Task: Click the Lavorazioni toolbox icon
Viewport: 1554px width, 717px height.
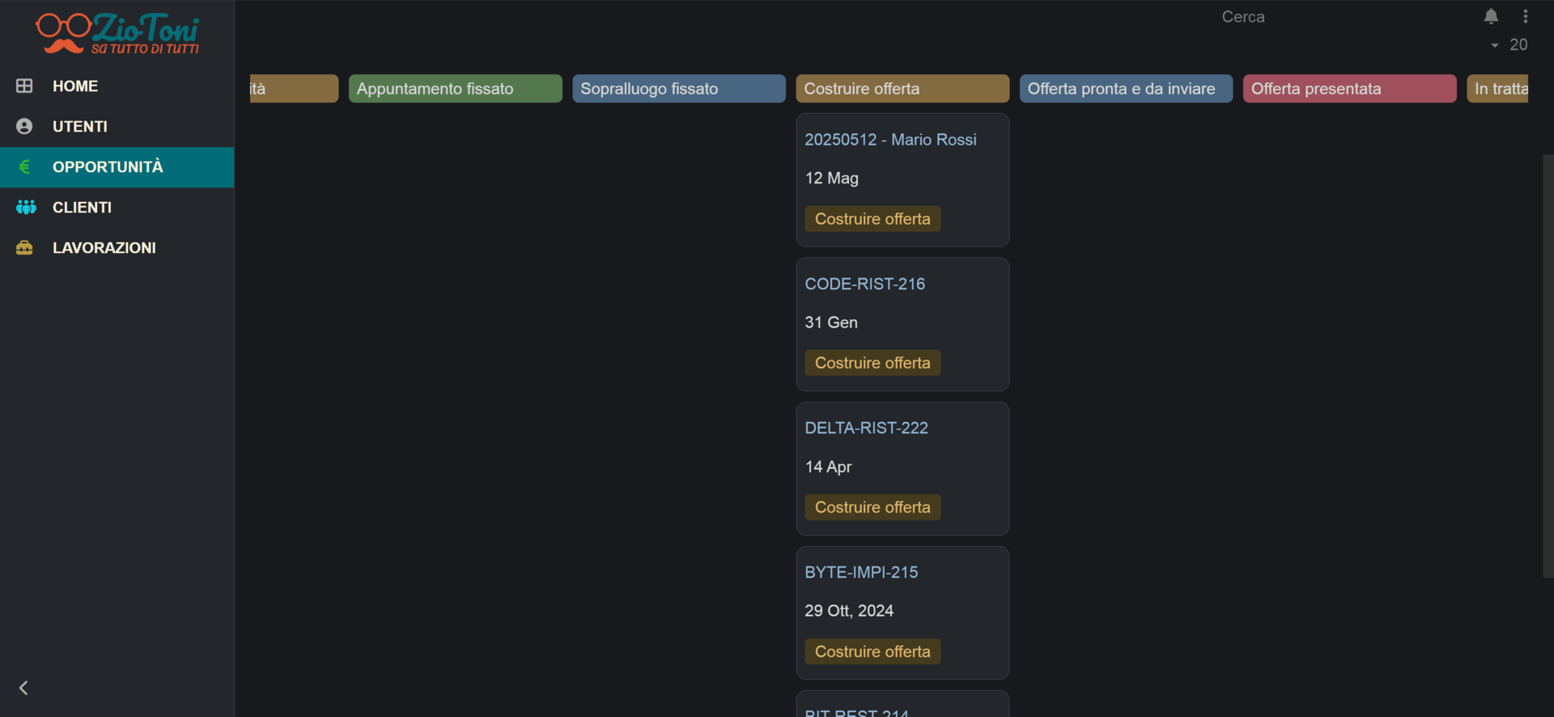Action: pos(24,247)
